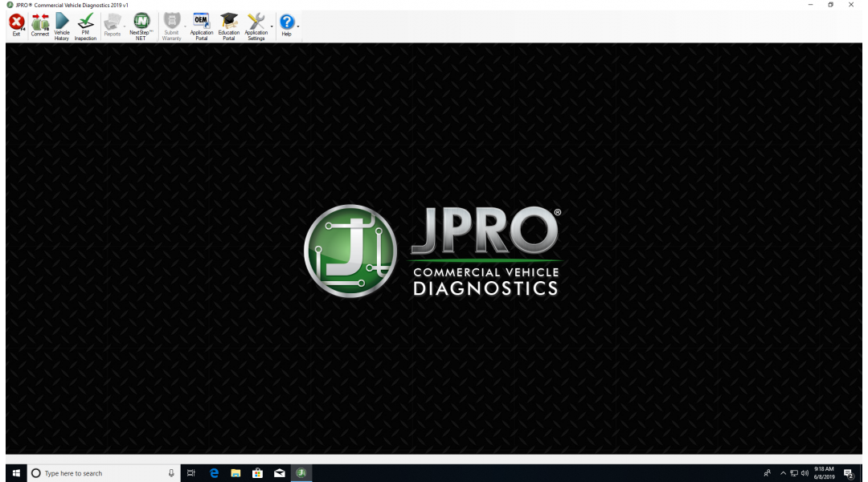Open the People icon in system tray
The width and height of the screenshot is (868, 482).
click(768, 473)
